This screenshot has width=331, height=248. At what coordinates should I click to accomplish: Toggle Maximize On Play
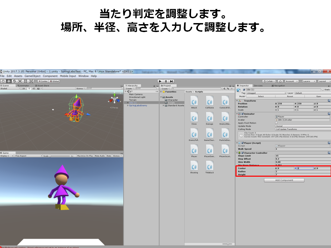[x=85, y=156]
